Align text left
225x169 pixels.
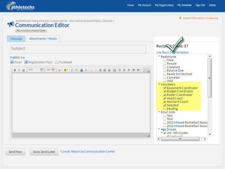click(120, 70)
